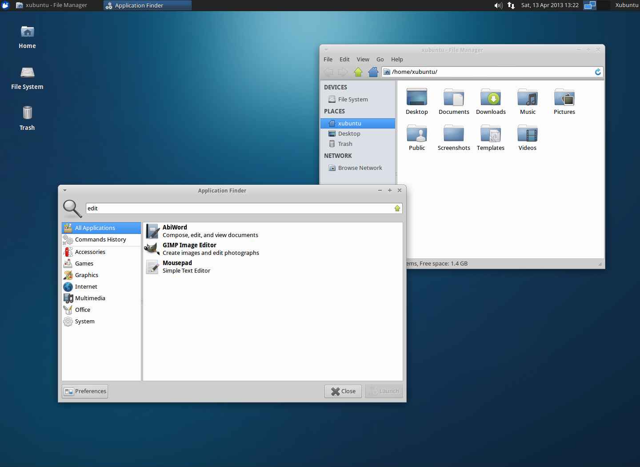Select the Office category
640x467 pixels.
(x=82, y=310)
